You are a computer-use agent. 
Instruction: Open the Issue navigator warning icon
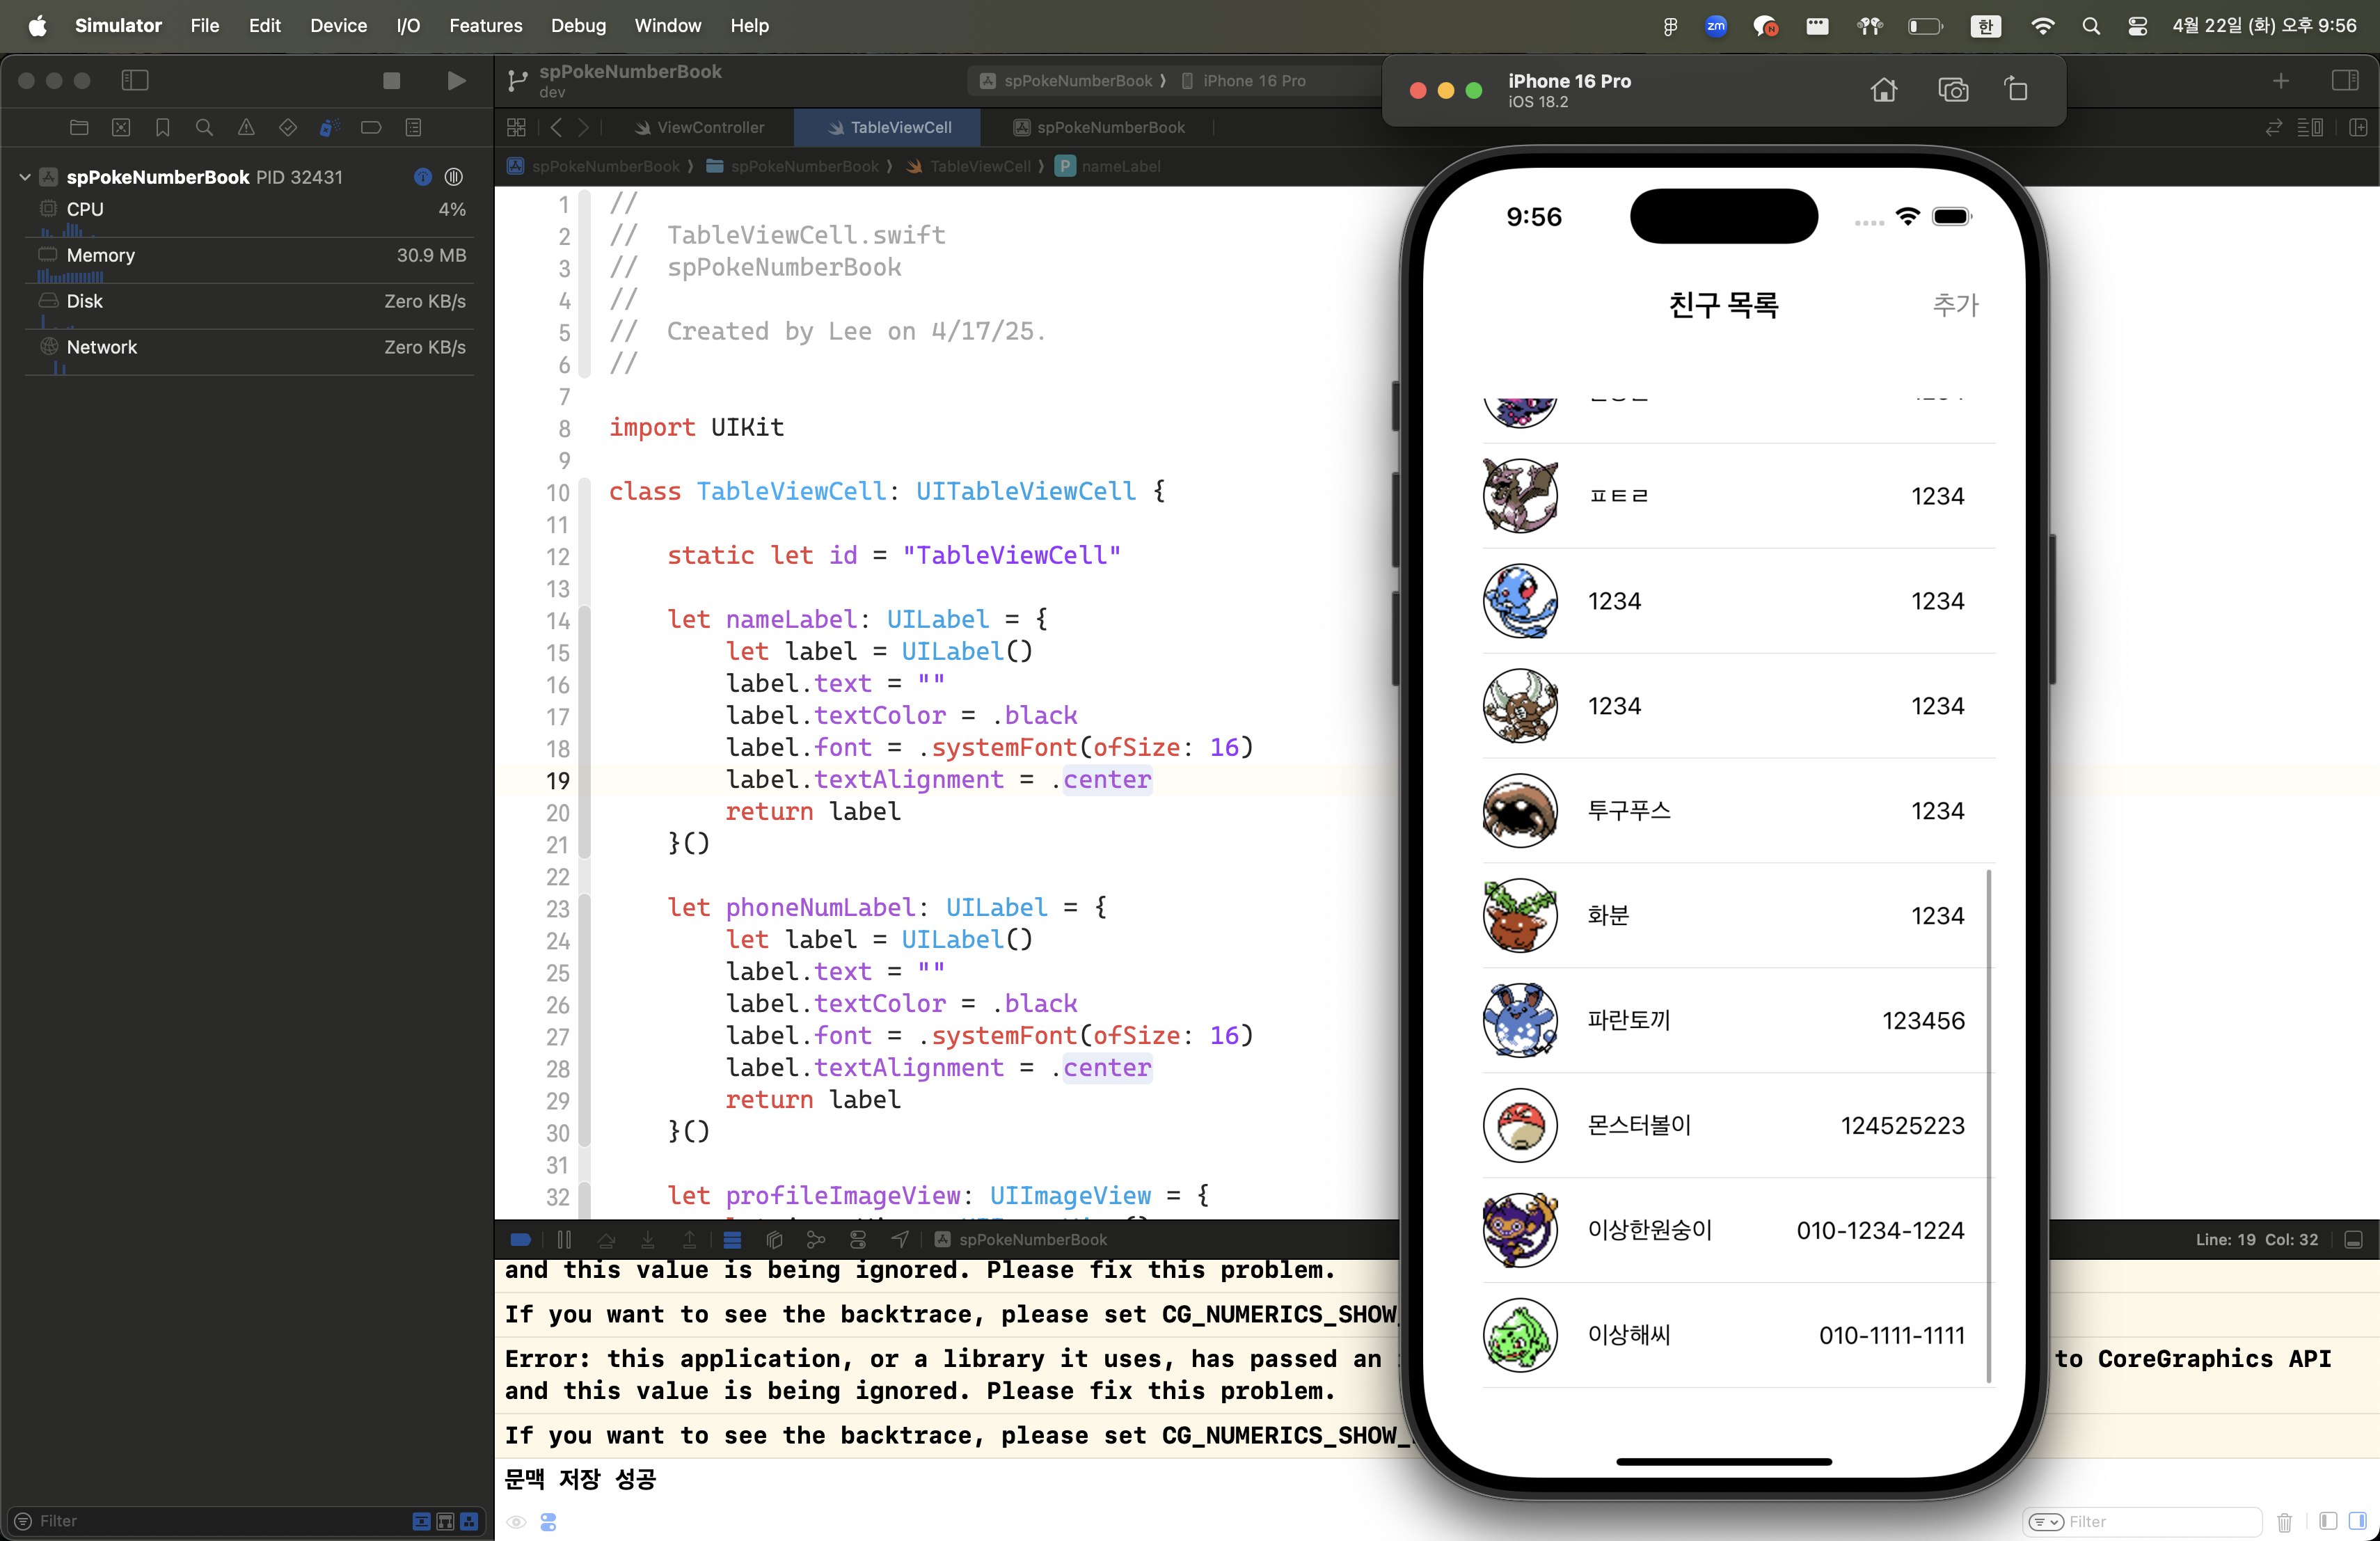[x=246, y=127]
